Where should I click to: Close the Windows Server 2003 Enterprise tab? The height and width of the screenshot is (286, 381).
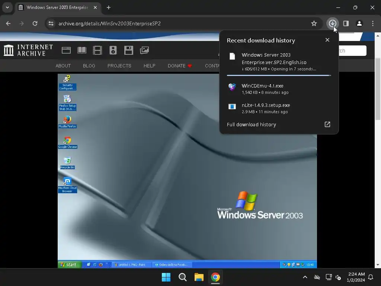95,7
